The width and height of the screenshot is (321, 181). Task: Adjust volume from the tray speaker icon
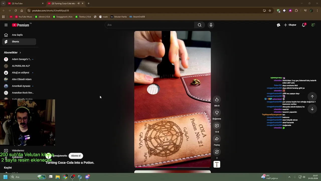tap(304, 177)
